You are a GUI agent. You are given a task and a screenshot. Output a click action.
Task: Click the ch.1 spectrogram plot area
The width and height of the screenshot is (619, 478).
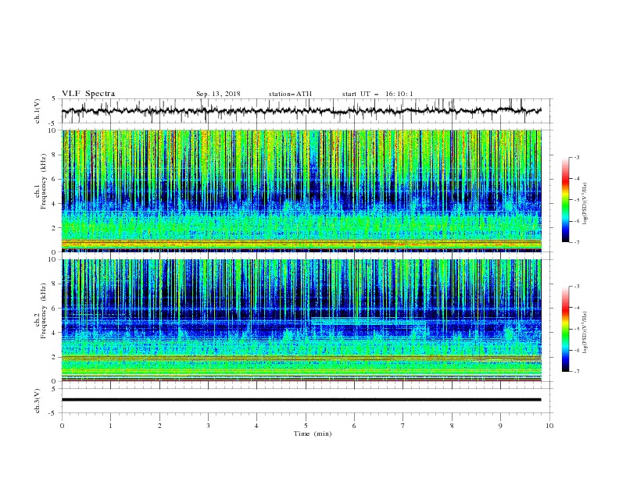point(302,191)
